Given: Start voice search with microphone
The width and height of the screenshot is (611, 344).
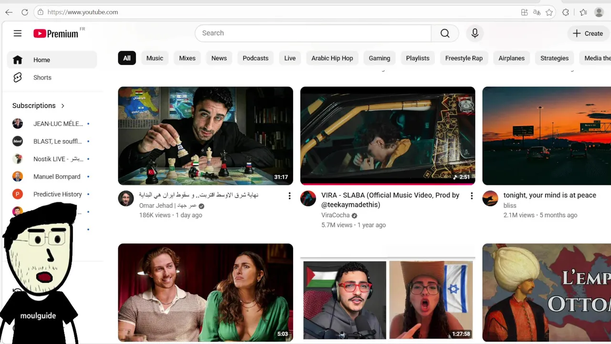Looking at the screenshot, I should (474, 33).
